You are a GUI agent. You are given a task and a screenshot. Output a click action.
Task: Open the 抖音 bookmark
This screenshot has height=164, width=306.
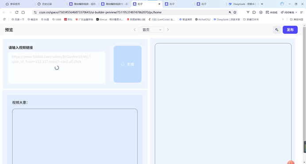pyautogui.click(x=45, y=19)
